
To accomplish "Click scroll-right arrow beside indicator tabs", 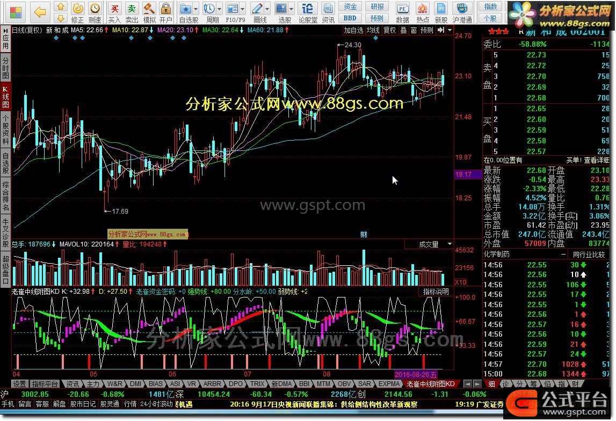I will [476, 384].
